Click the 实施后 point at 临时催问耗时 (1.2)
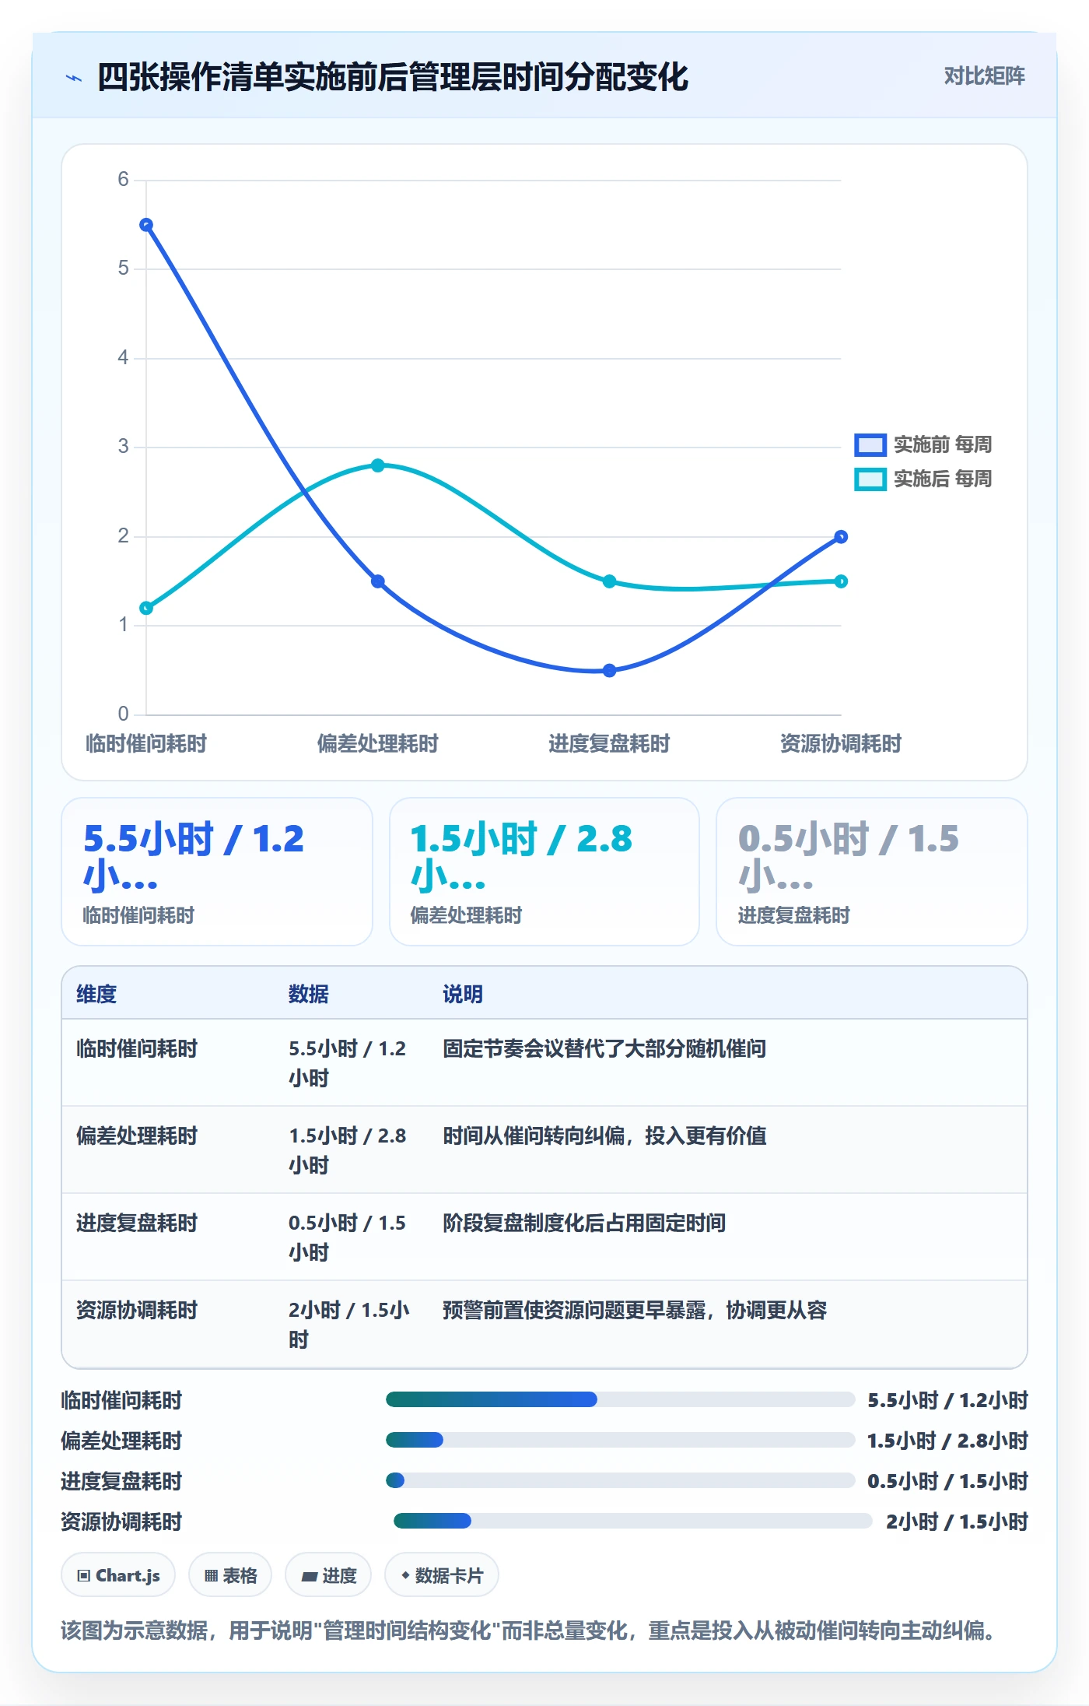This screenshot has width=1089, height=1706. (146, 608)
